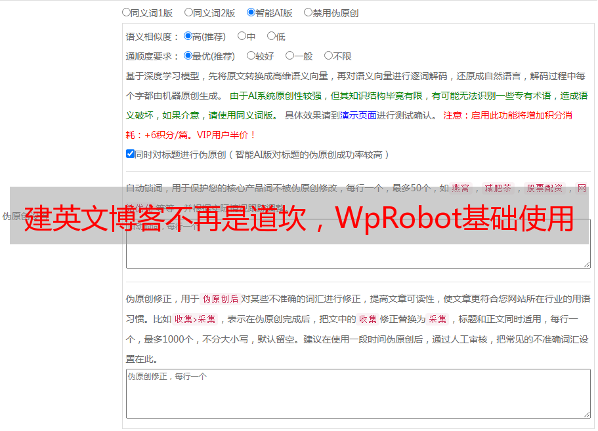Toggle the 同时对标题进行伪原创 checkbox
598x431 pixels.
click(130, 154)
